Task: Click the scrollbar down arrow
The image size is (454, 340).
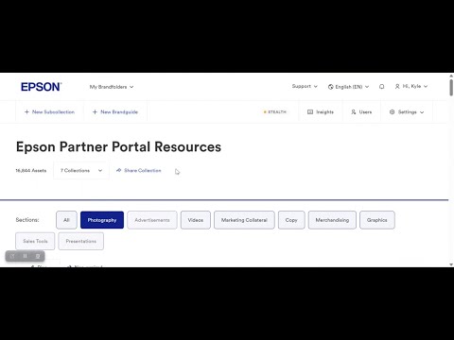Action: [451, 264]
